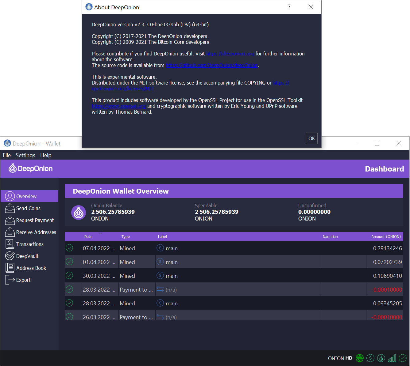
Task: Click 'main' label in 28.03.2022 Mined row
Action: (x=172, y=303)
